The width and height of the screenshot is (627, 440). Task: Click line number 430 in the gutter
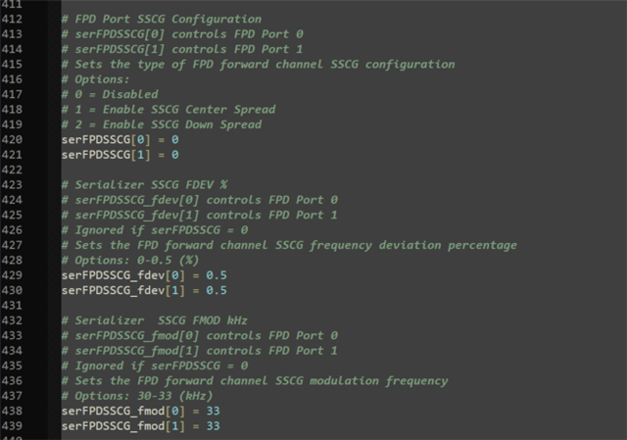click(x=15, y=291)
